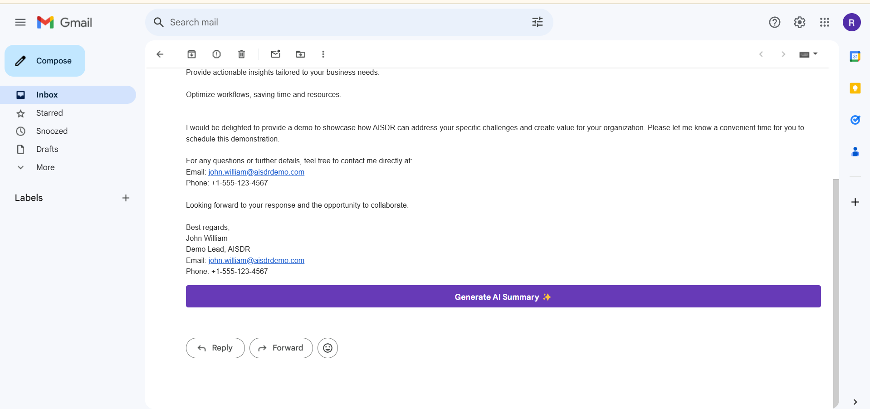Click "Provide actionable insights" line
The height and width of the screenshot is (409, 870).
tap(283, 73)
